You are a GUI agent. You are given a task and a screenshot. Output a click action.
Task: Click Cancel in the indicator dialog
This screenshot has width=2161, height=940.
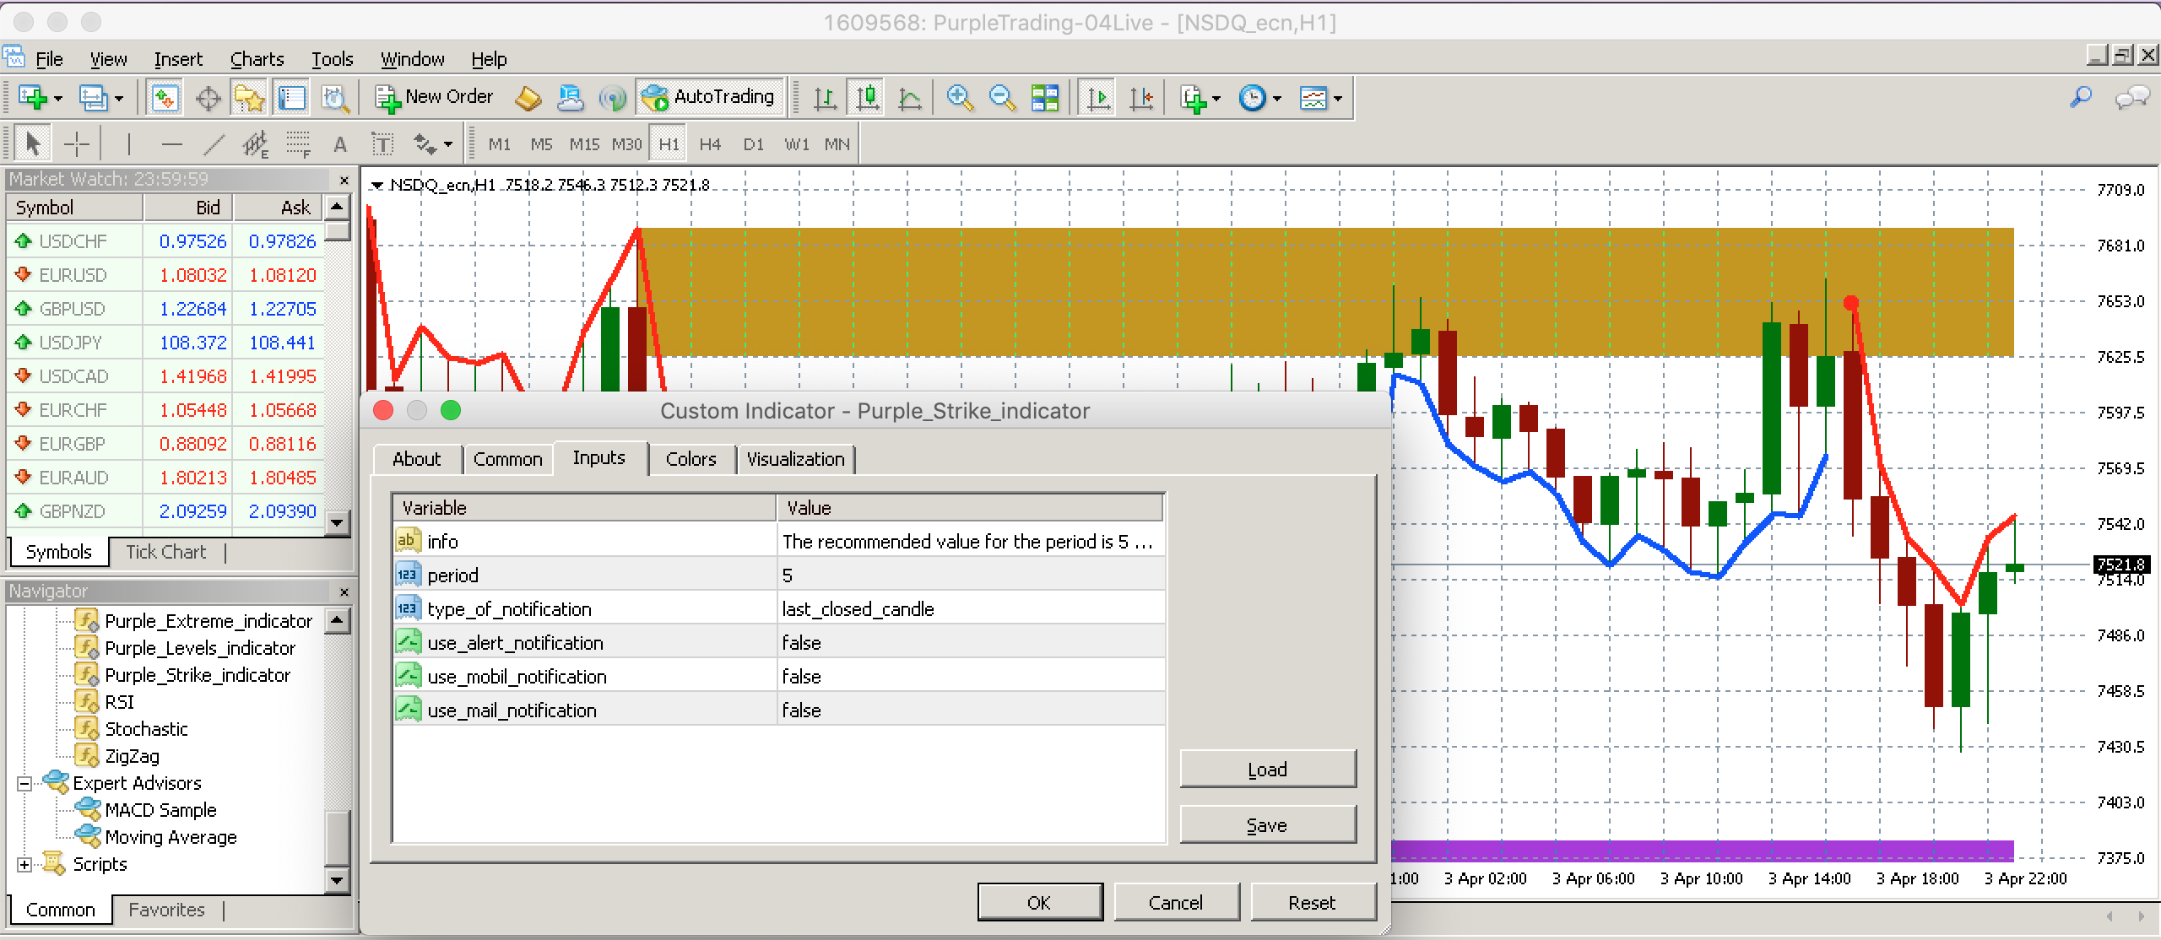[x=1176, y=902]
